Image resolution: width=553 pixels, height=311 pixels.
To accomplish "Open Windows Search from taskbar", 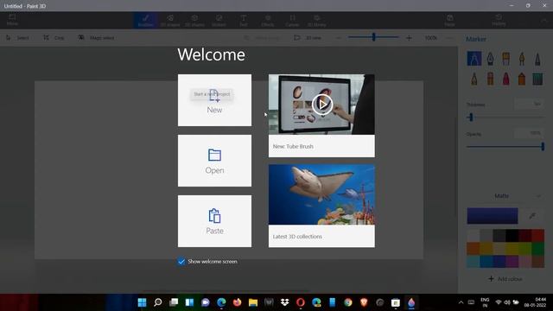I will [x=157, y=302].
